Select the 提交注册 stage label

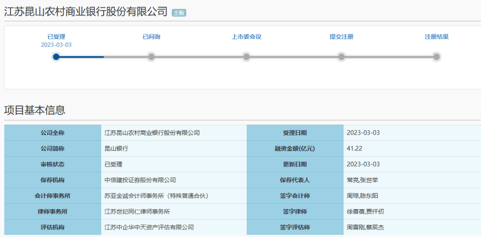click(342, 37)
